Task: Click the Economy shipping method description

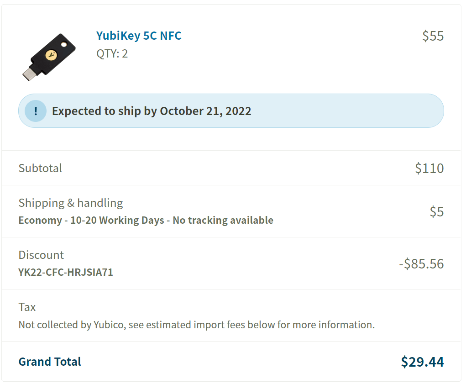Action: [x=146, y=220]
